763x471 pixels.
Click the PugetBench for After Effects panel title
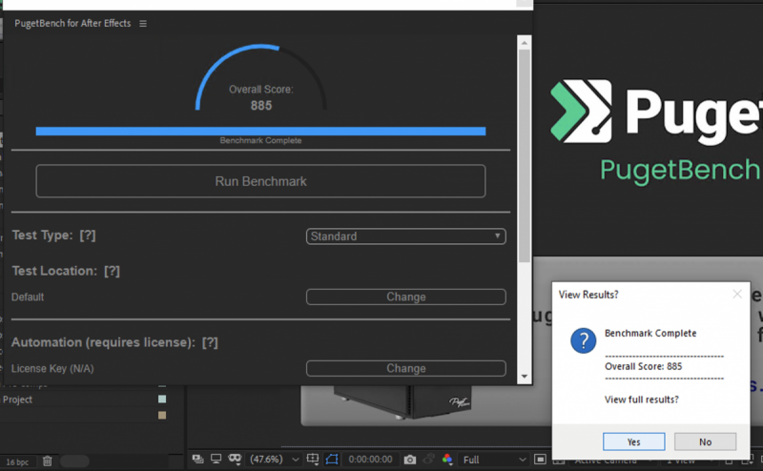coord(72,23)
